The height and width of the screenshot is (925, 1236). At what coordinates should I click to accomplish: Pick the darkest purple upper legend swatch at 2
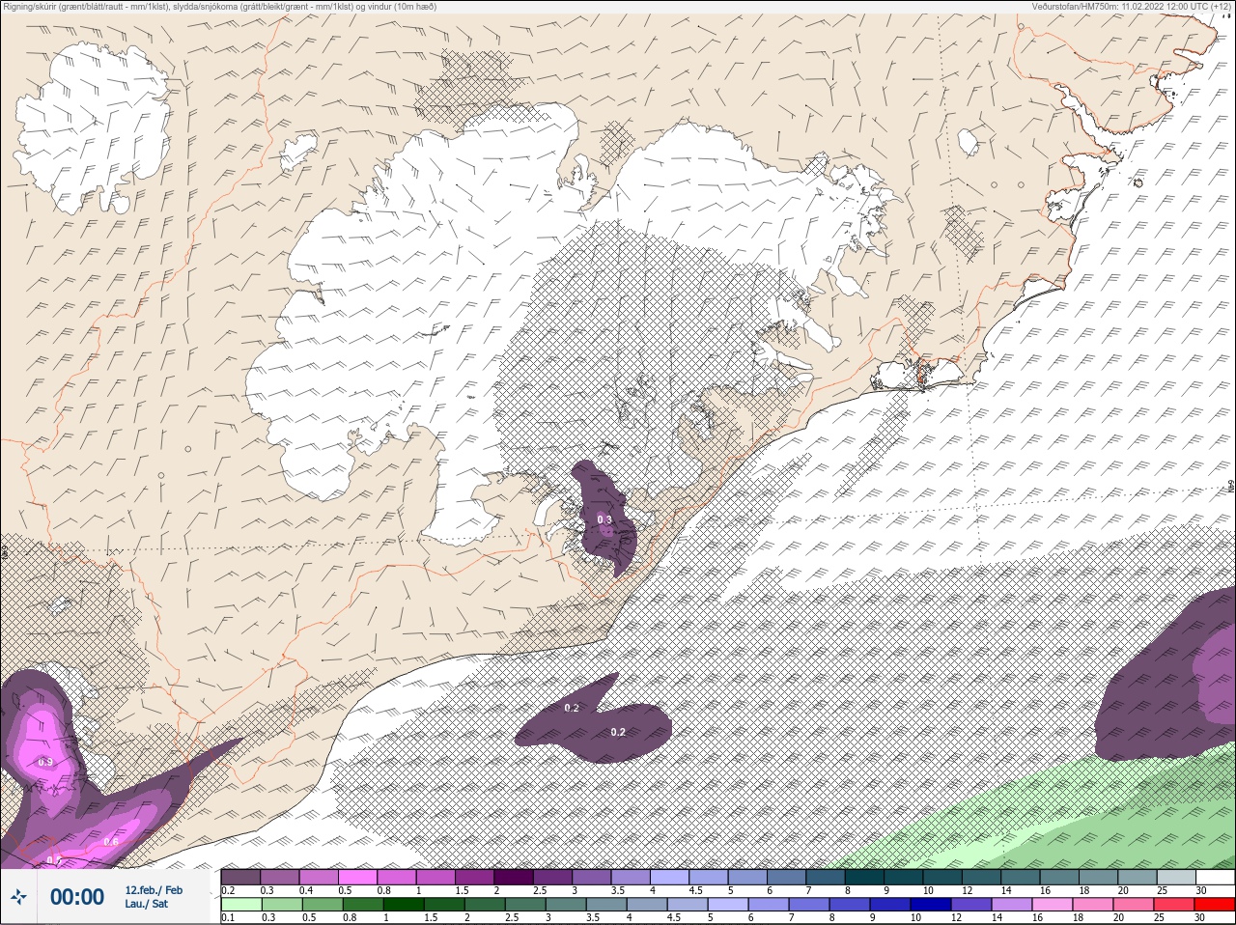tap(515, 878)
